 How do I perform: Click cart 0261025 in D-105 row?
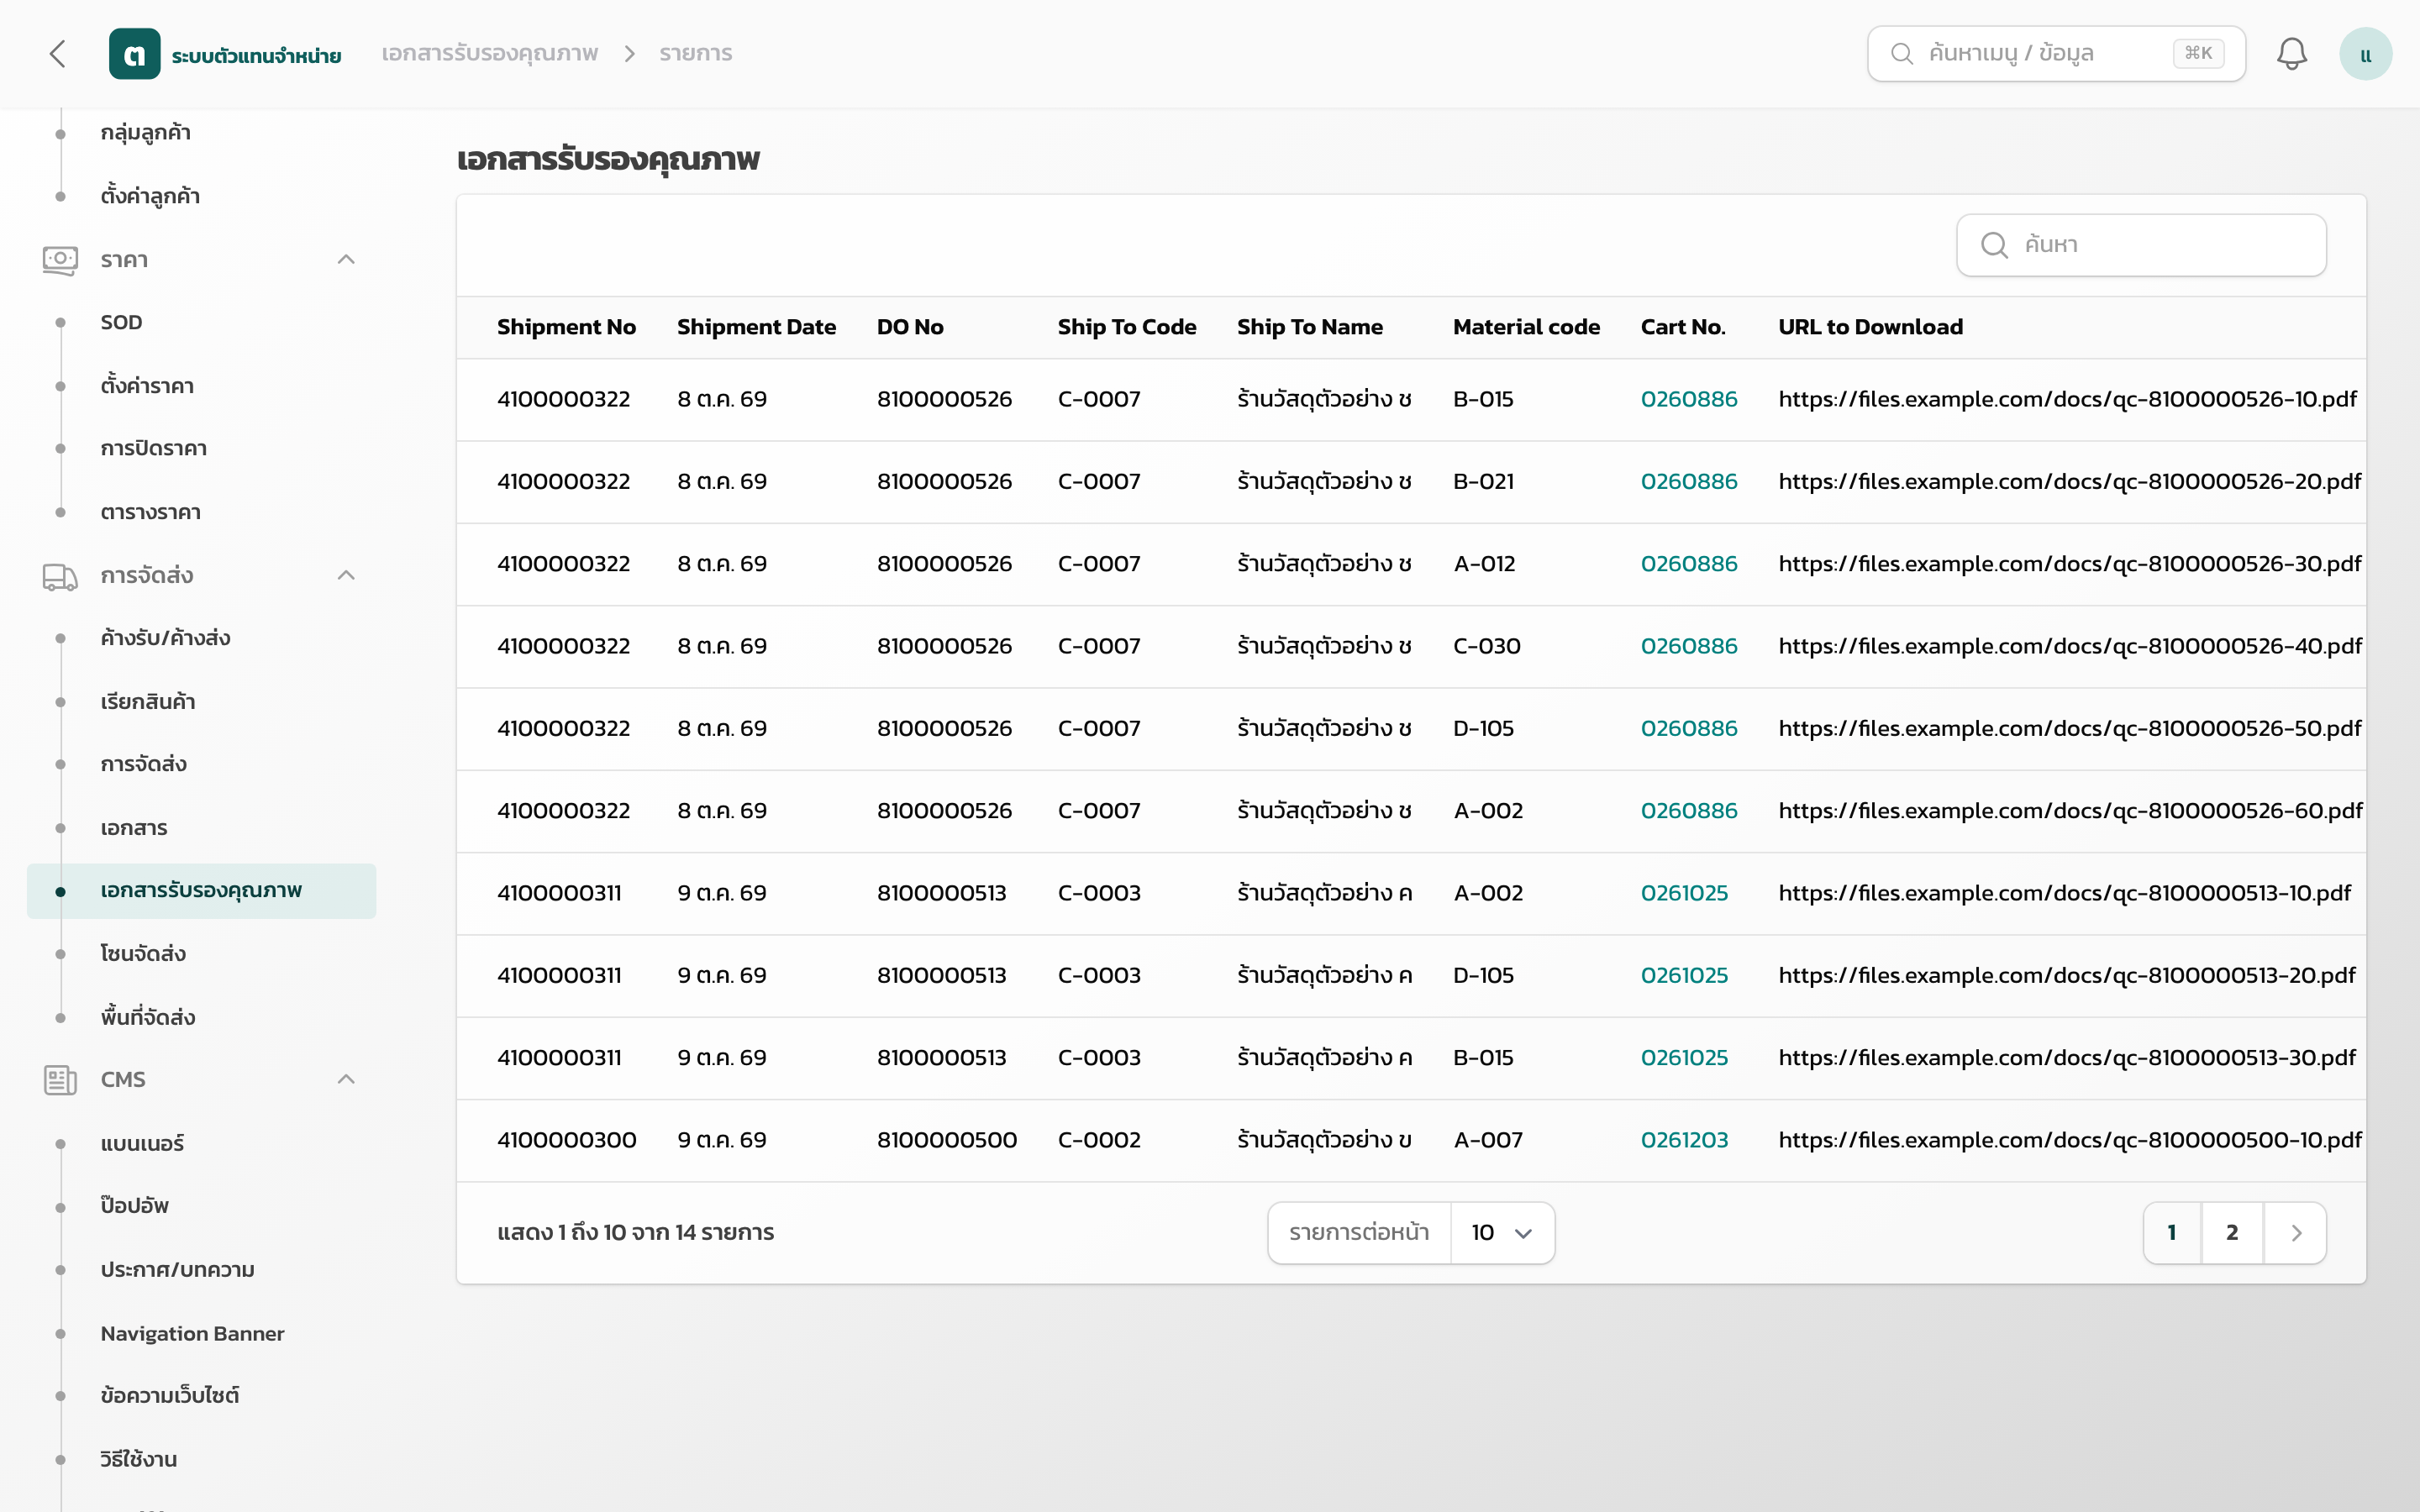1684,976
